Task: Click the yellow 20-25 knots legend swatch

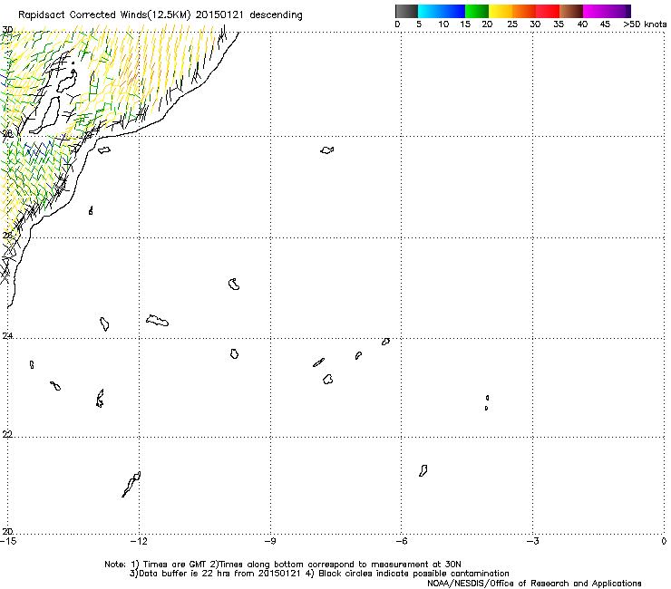Action: click(x=501, y=11)
